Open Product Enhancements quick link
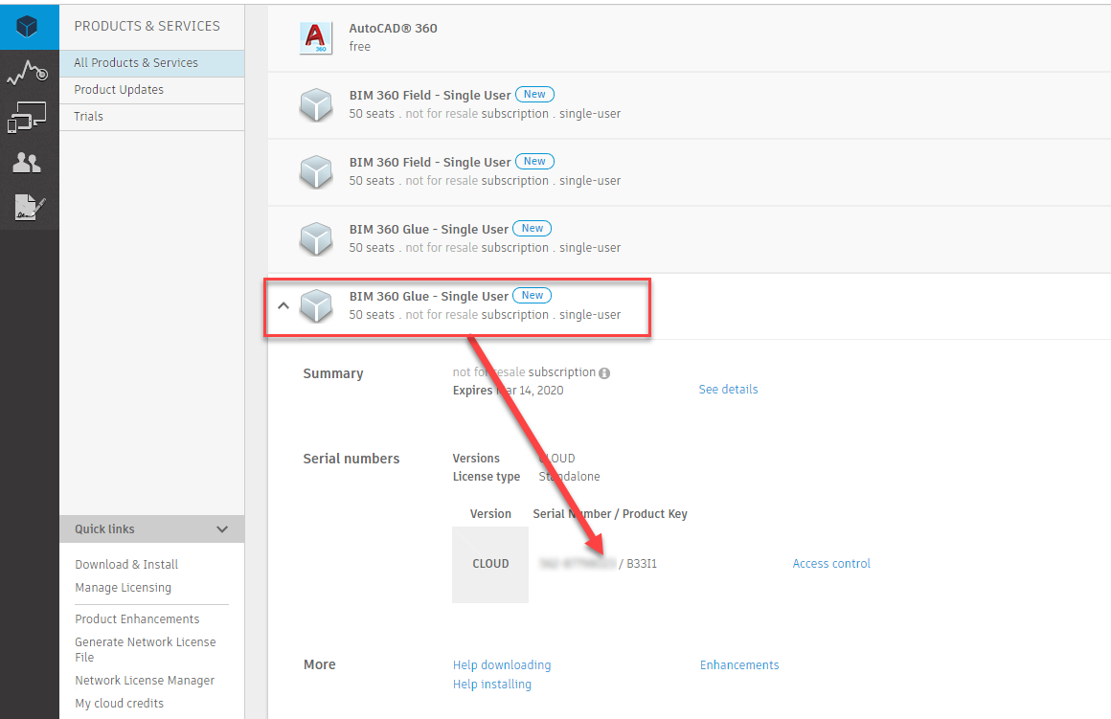 [x=138, y=619]
